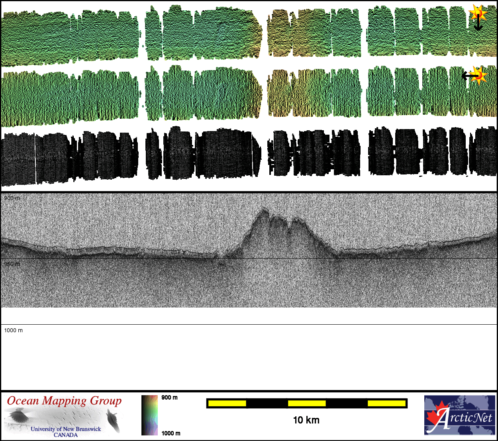Click the University of New Brunswick text
The height and width of the screenshot is (441, 498).
(66, 429)
